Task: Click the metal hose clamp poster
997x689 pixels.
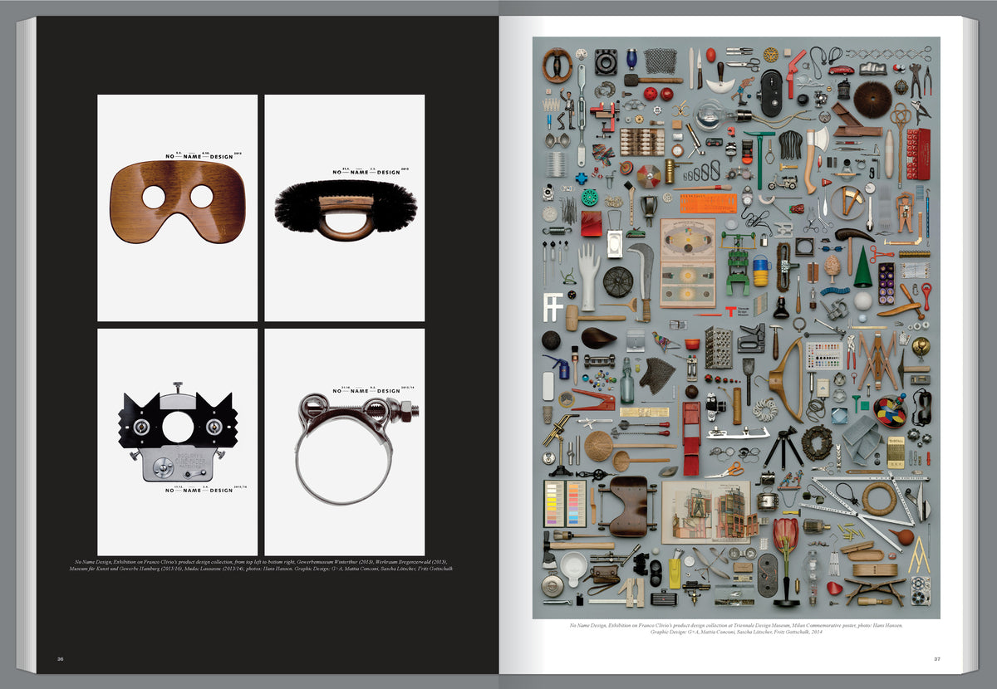Action: tap(345, 442)
